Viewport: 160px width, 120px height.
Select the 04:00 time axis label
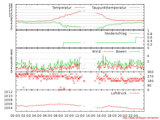click(x=37, y=116)
